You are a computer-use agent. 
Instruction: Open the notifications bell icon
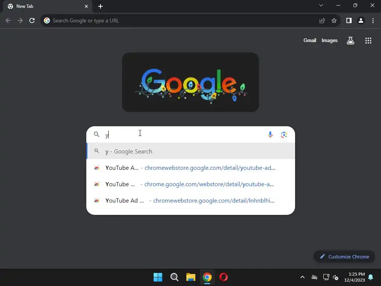tap(371, 277)
